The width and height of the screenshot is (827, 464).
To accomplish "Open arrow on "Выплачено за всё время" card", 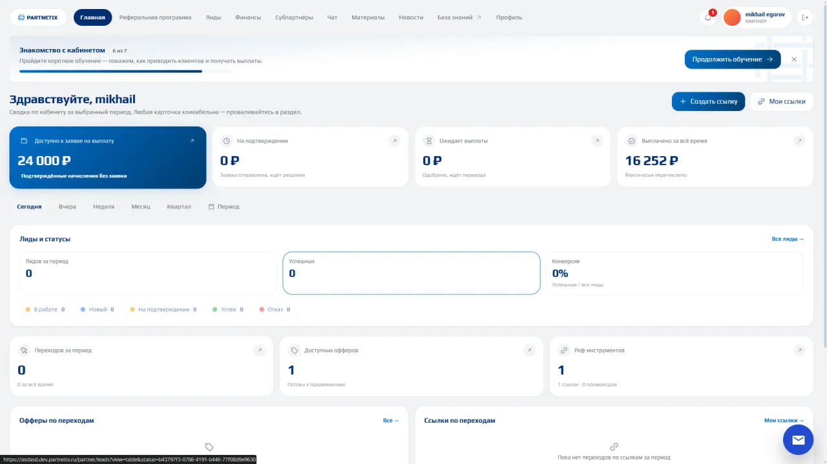I will [799, 141].
